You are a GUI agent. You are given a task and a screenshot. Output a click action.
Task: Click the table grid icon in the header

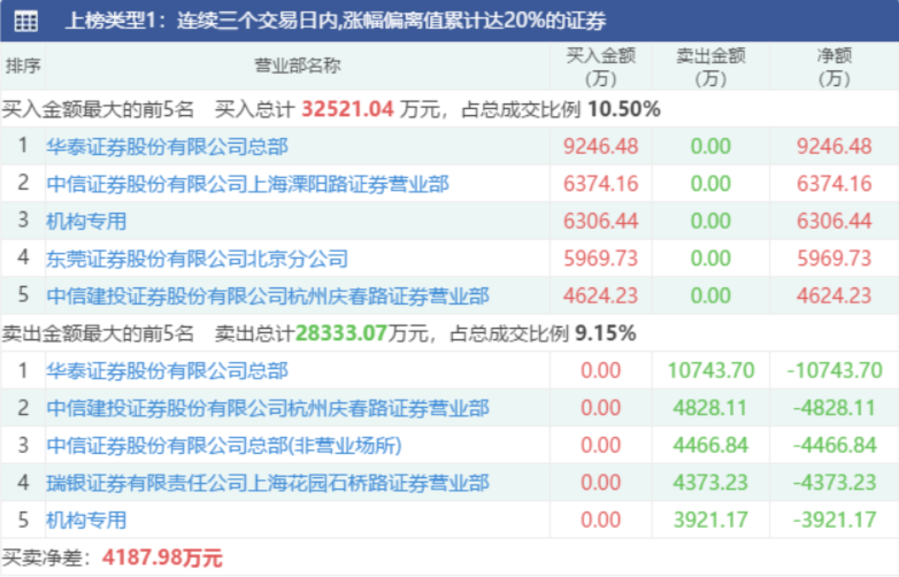click(26, 21)
